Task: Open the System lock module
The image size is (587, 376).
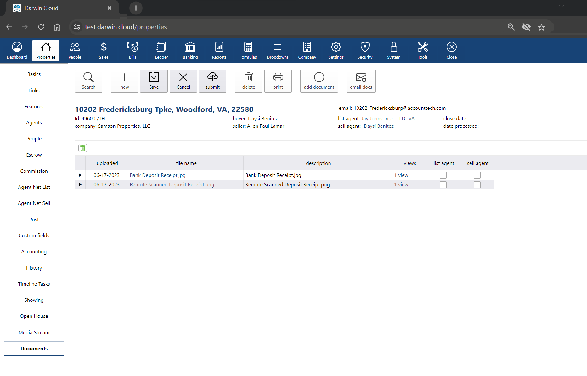Action: pyautogui.click(x=394, y=50)
